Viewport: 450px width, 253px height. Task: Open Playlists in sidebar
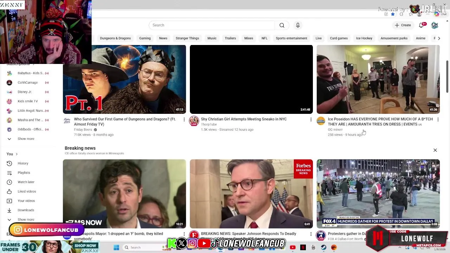[28, 173]
